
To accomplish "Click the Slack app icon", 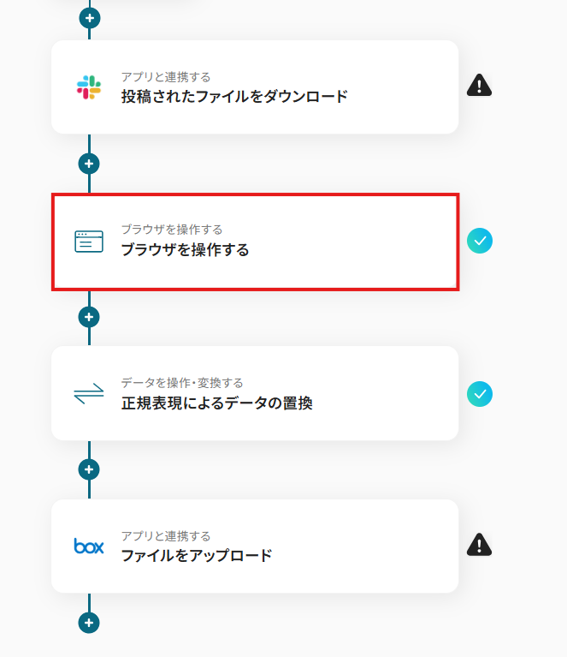I will pyautogui.click(x=89, y=87).
